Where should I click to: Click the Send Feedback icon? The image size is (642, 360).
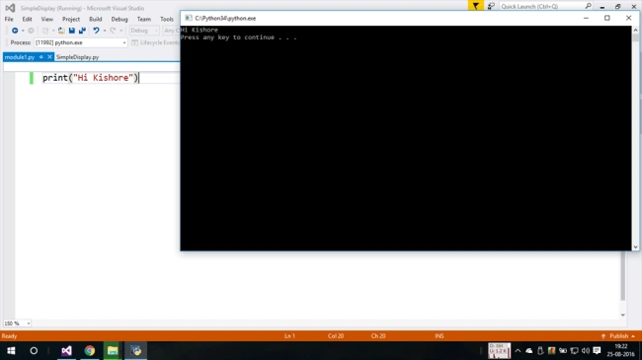point(491,6)
